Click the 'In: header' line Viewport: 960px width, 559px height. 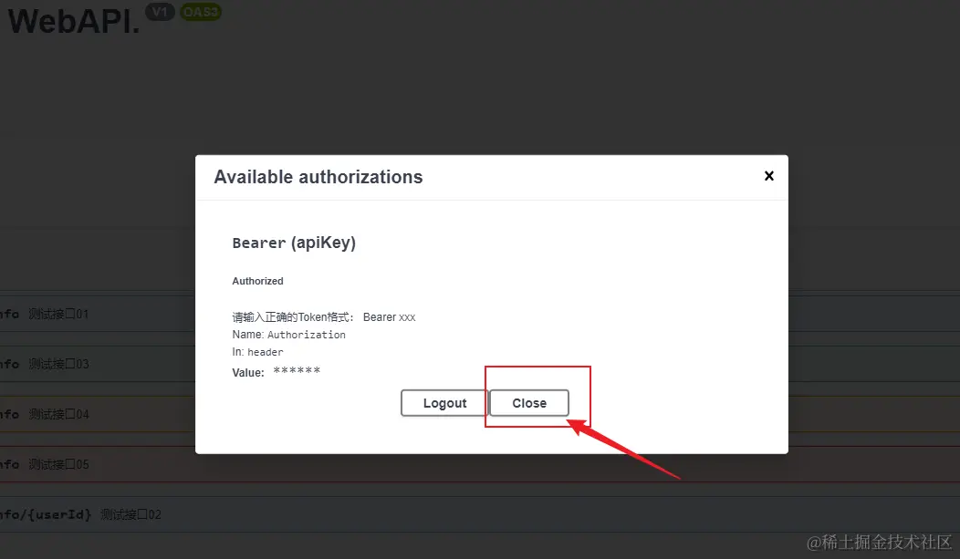pyautogui.click(x=257, y=352)
